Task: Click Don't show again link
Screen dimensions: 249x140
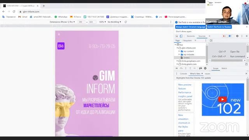Action: (x=184, y=31)
